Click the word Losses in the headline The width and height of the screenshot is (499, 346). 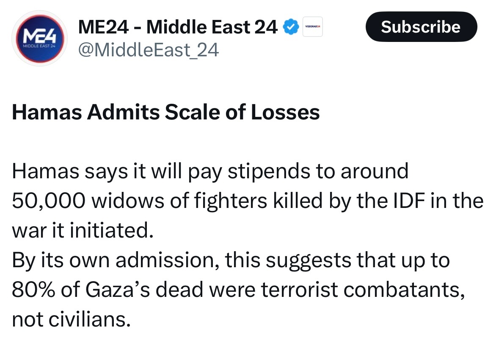coord(285,112)
